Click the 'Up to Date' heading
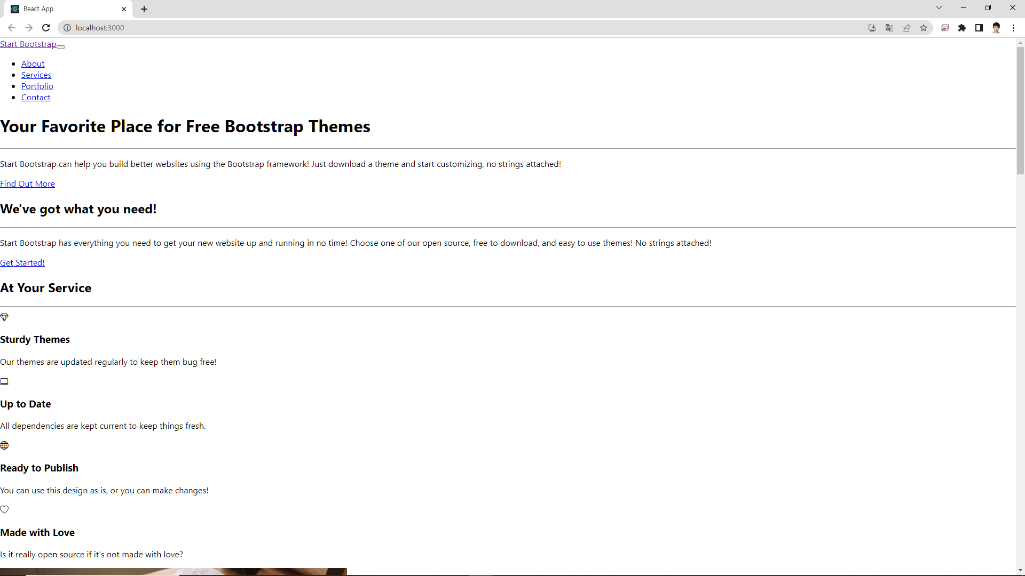This screenshot has width=1025, height=576. [26, 404]
